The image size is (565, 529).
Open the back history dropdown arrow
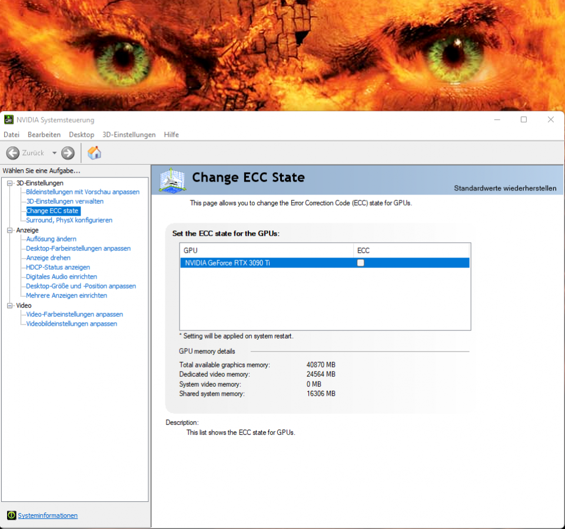click(54, 153)
